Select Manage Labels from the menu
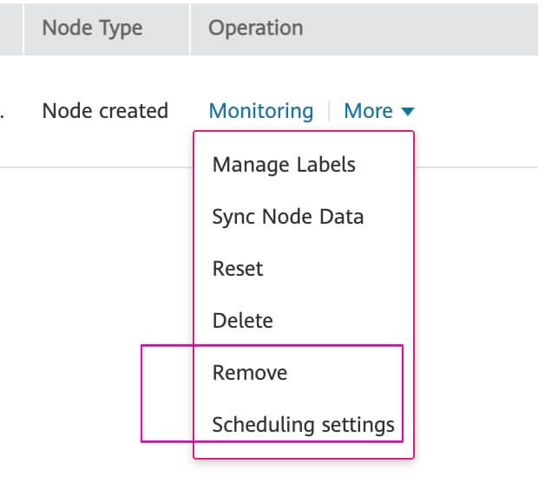 (284, 165)
